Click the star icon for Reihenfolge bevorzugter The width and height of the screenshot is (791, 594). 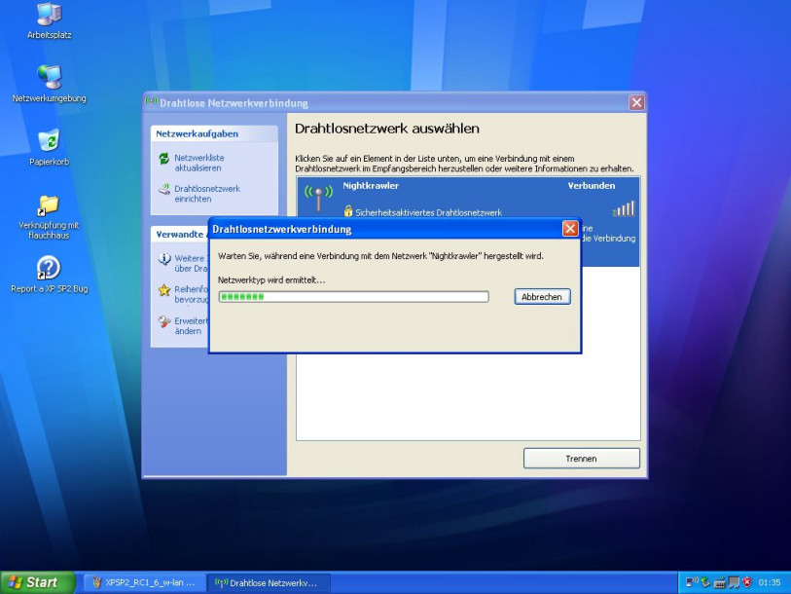point(163,290)
